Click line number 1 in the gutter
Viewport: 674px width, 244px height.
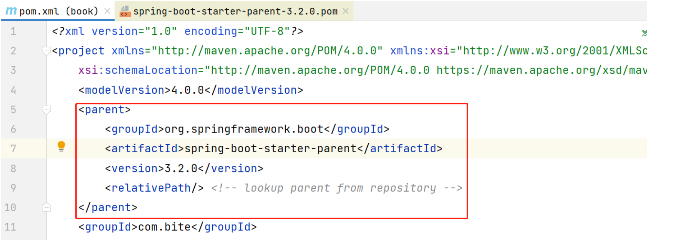(13, 31)
